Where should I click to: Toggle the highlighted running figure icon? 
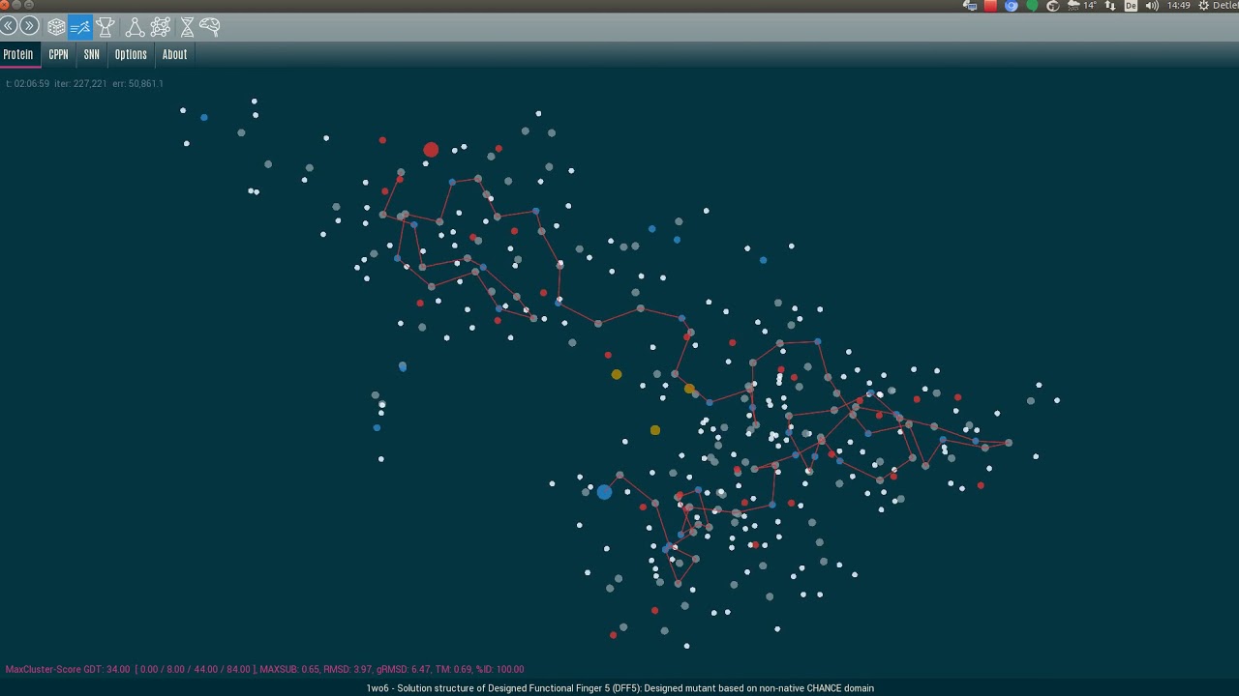(80, 27)
